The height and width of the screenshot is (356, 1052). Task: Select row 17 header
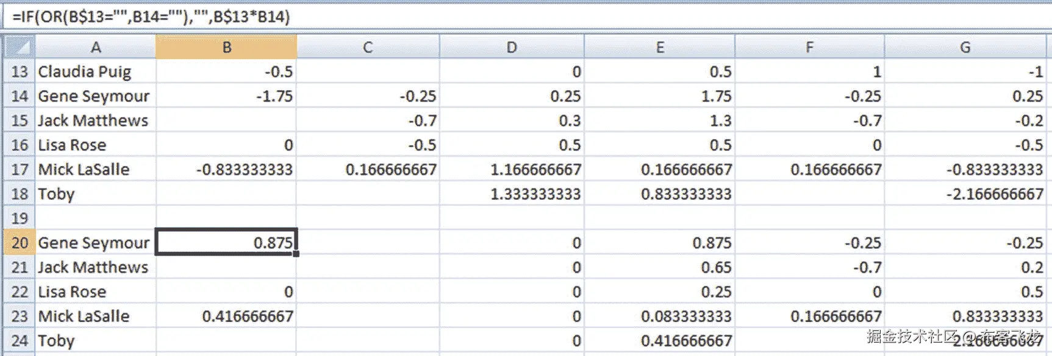pos(19,169)
